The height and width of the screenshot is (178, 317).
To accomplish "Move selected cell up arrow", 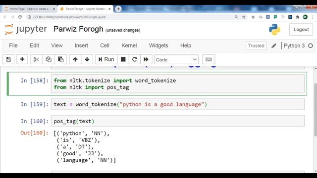I will [75, 59].
